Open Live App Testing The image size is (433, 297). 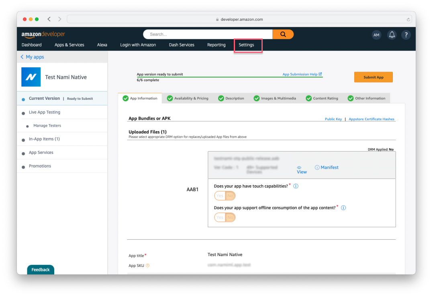(x=45, y=112)
